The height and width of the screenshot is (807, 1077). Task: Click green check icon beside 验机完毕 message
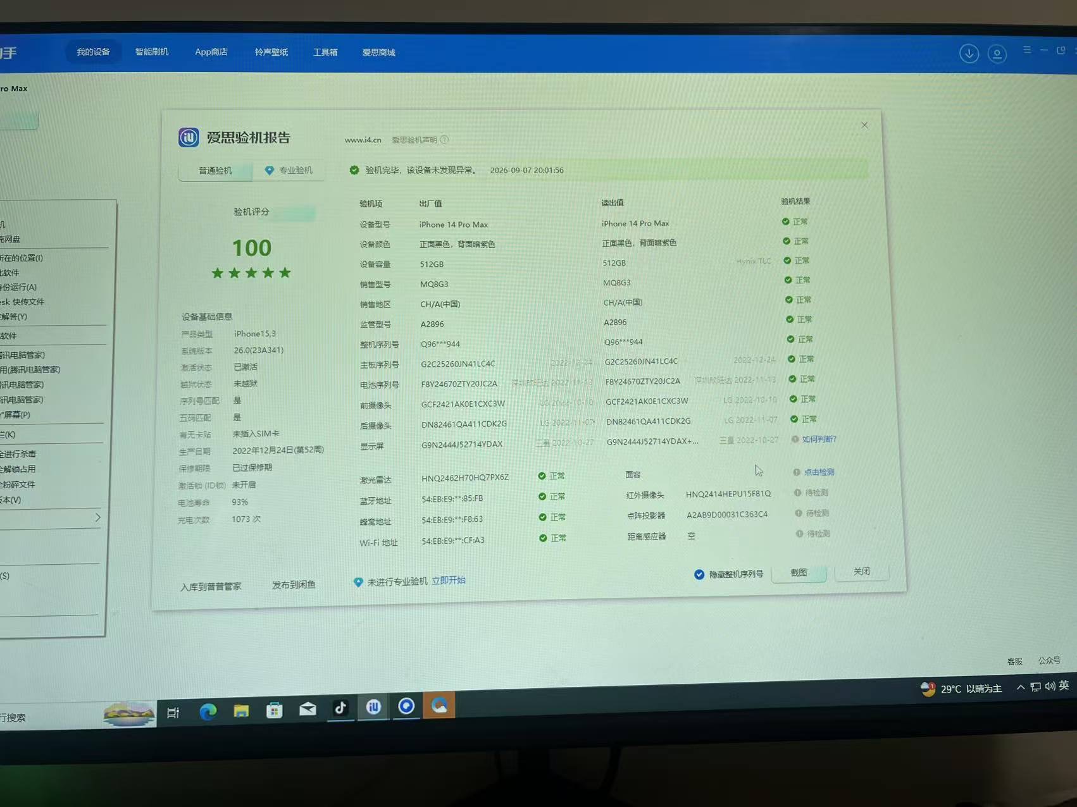pyautogui.click(x=354, y=170)
